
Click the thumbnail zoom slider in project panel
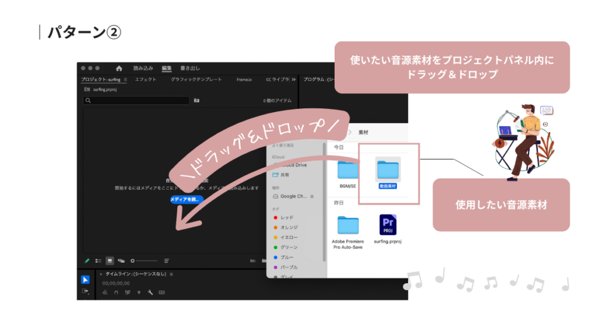pos(144,261)
